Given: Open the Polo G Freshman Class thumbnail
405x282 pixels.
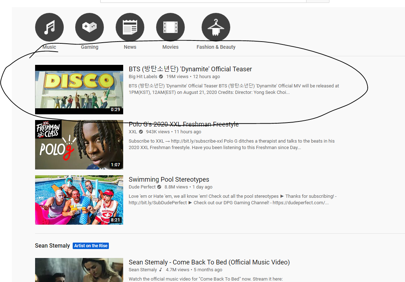Looking at the screenshot, I should pyautogui.click(x=79, y=145).
